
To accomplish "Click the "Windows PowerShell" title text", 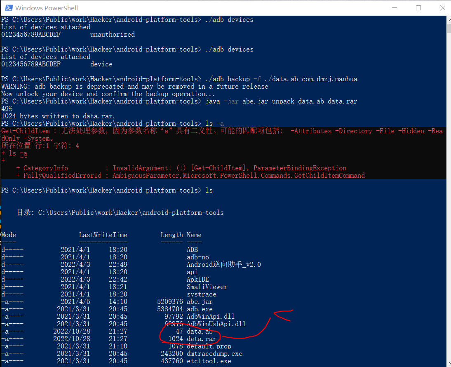I will (46, 8).
